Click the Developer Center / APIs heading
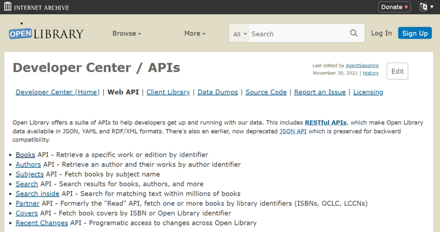 (x=97, y=67)
